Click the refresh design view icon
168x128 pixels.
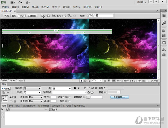(75, 16)
